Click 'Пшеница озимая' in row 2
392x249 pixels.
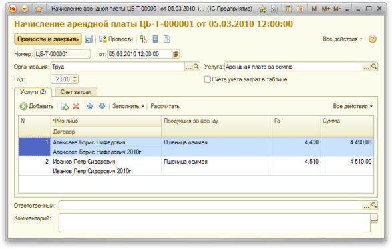click(186, 162)
